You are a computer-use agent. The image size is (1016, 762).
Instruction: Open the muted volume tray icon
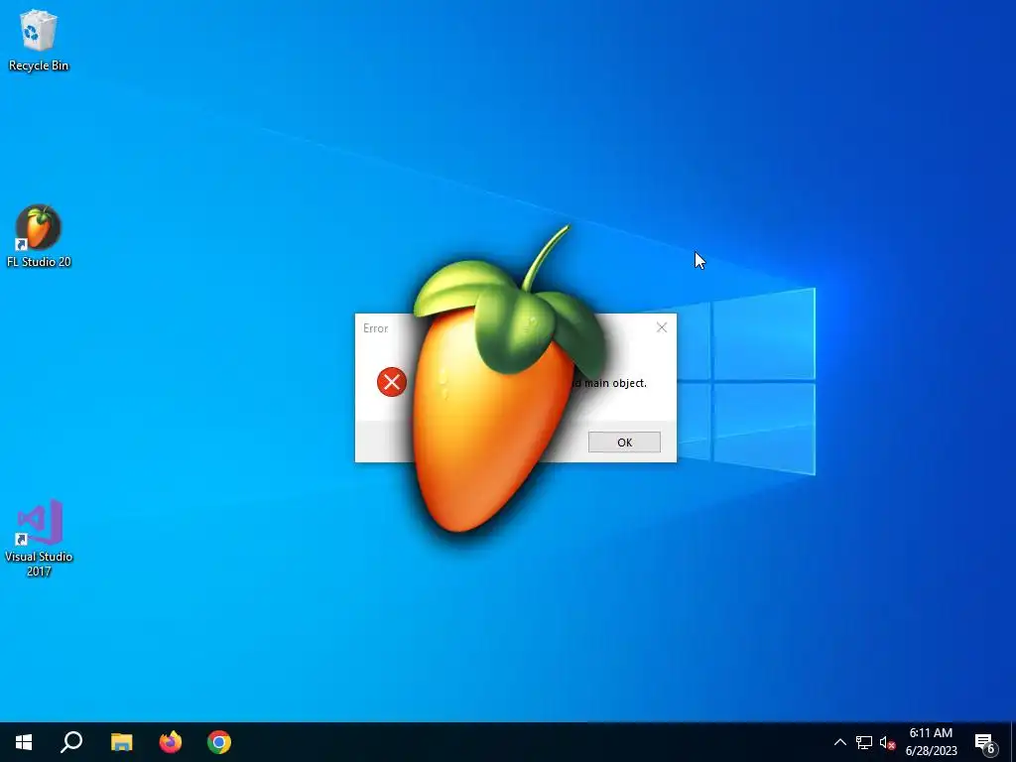887,742
